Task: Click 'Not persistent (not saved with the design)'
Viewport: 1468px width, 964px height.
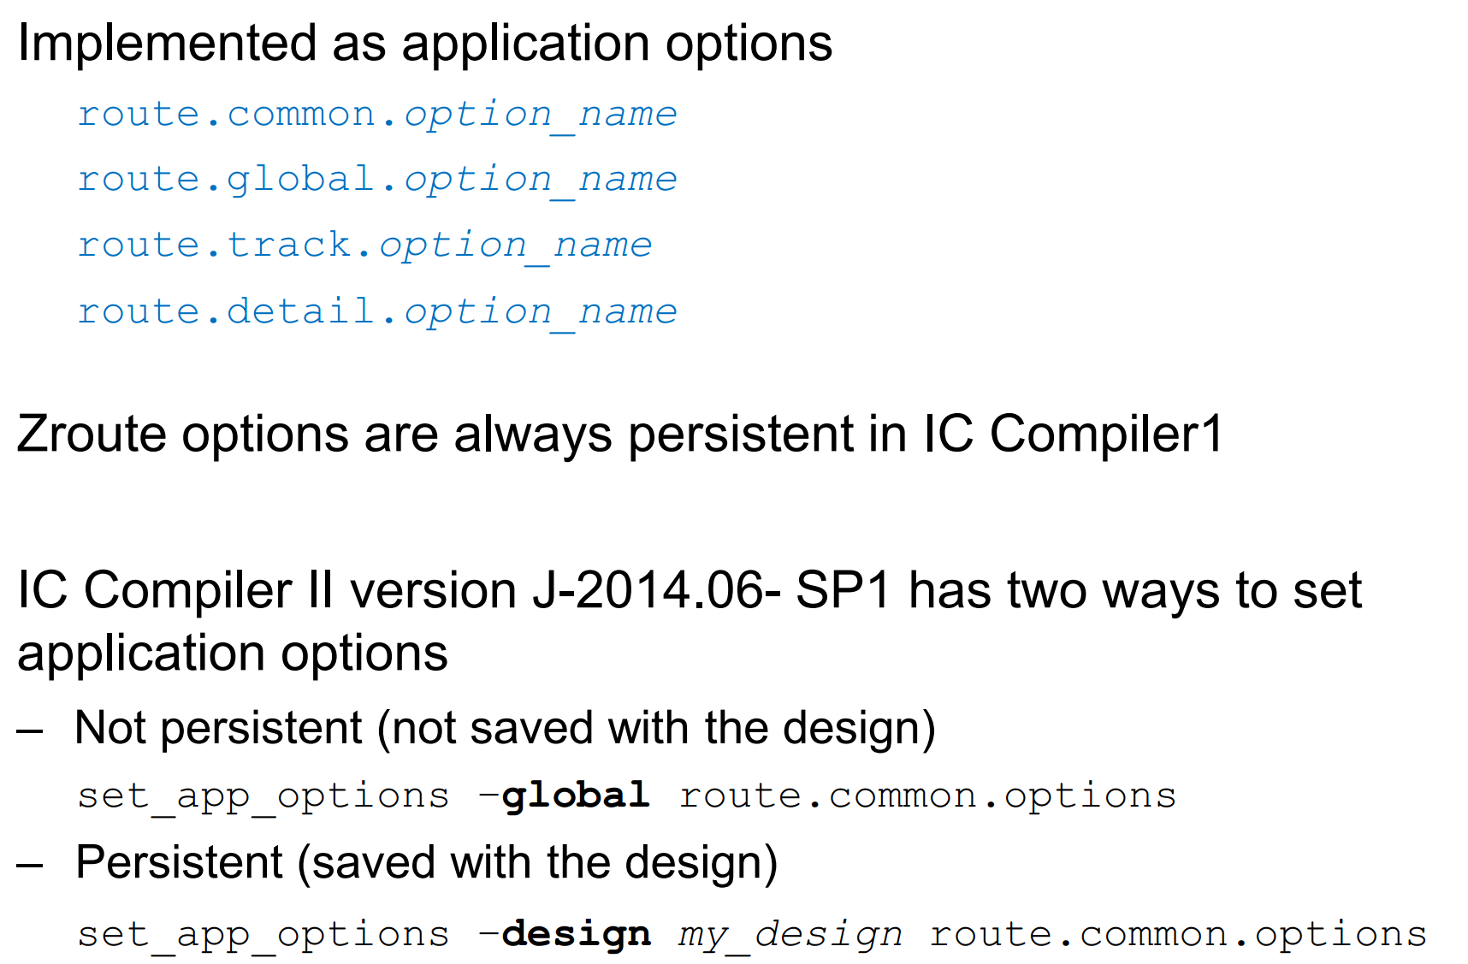Action: 506,730
